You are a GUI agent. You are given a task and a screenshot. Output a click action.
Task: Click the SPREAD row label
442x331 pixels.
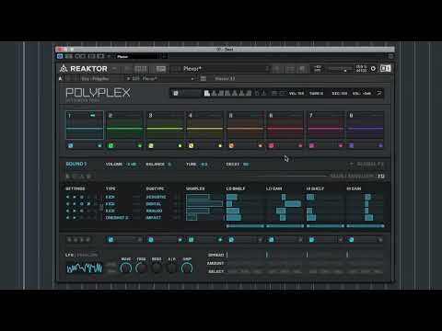click(x=216, y=255)
